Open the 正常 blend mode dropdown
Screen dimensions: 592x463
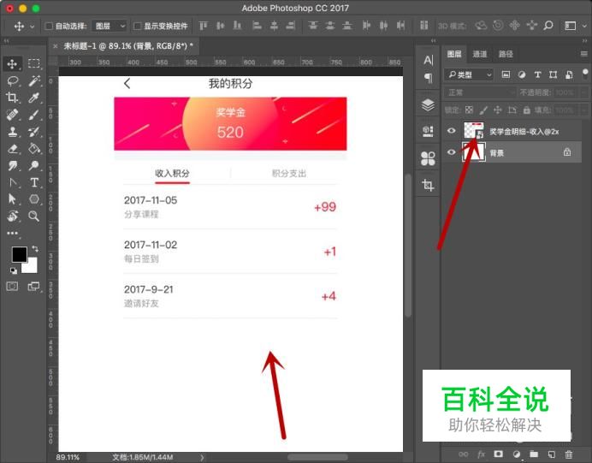pos(480,92)
